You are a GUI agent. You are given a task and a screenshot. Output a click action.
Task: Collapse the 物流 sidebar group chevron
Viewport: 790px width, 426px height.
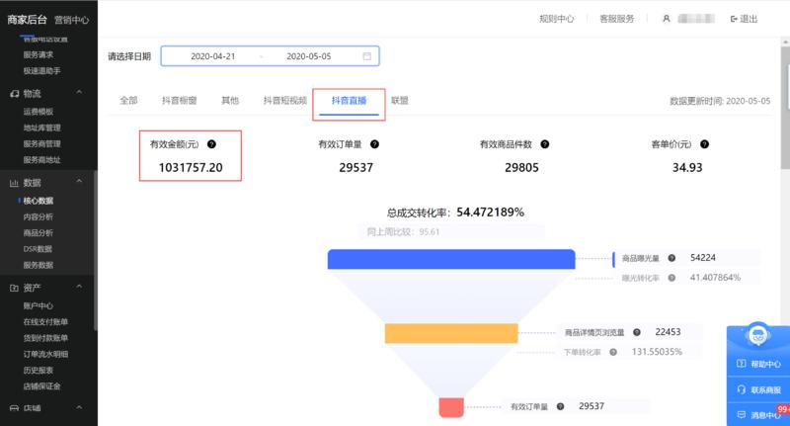(x=79, y=92)
